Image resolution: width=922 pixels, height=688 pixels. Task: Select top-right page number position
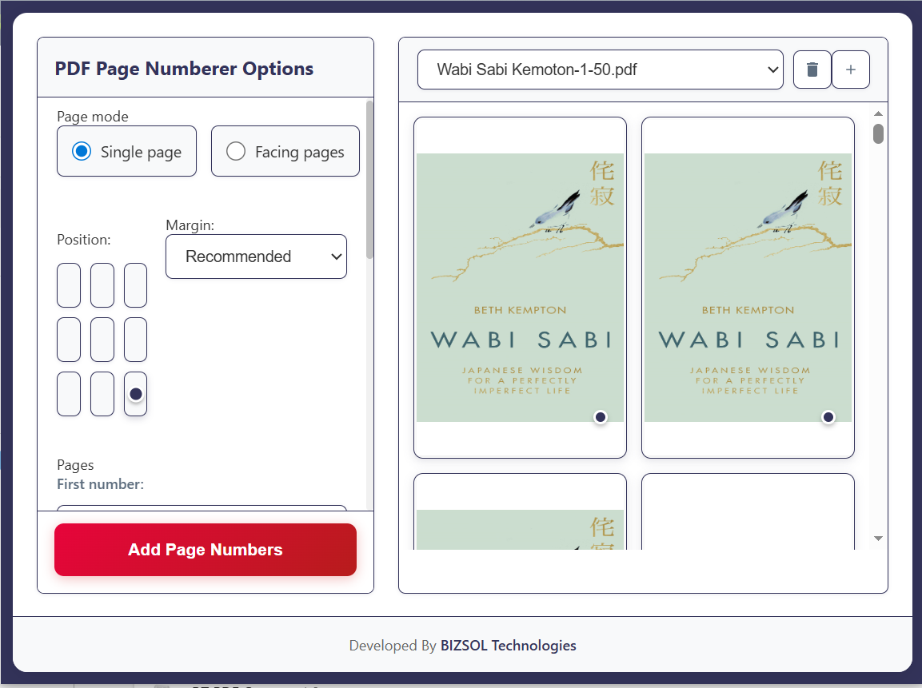[x=135, y=285]
